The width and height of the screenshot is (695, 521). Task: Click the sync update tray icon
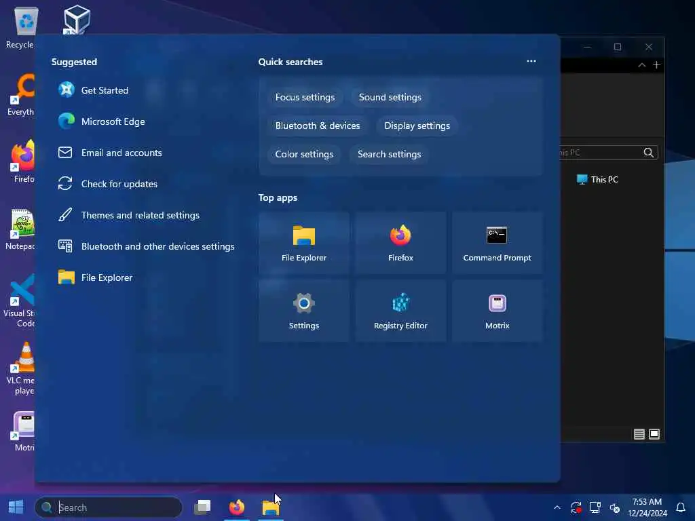(x=576, y=507)
